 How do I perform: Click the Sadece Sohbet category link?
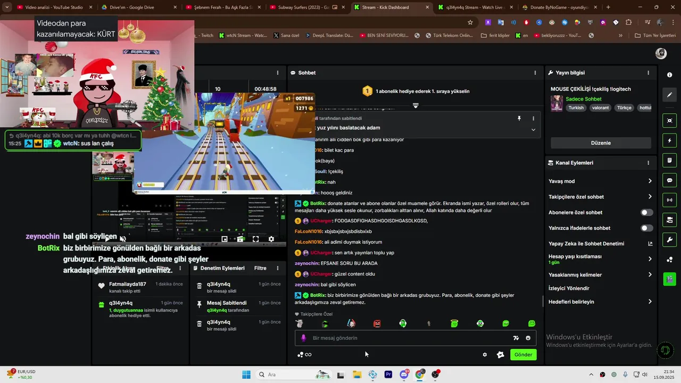click(x=584, y=99)
